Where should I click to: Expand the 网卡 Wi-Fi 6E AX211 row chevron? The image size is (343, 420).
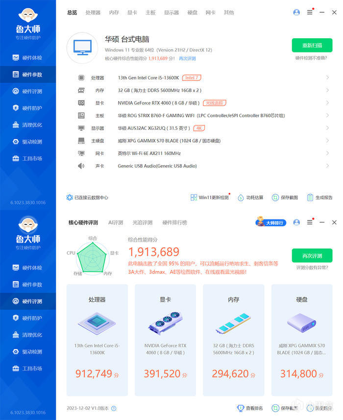327,153
